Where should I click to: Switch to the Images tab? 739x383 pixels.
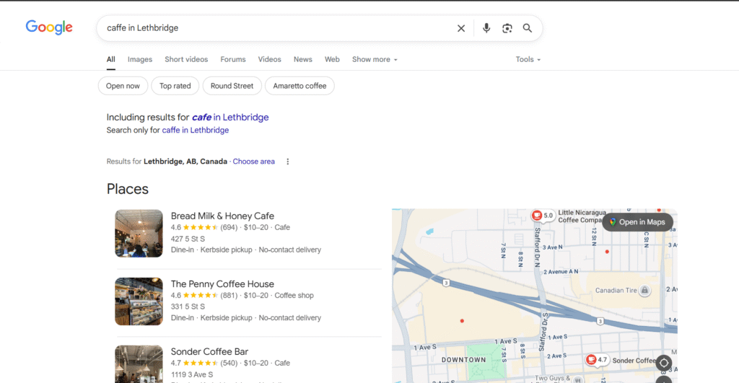click(x=140, y=59)
